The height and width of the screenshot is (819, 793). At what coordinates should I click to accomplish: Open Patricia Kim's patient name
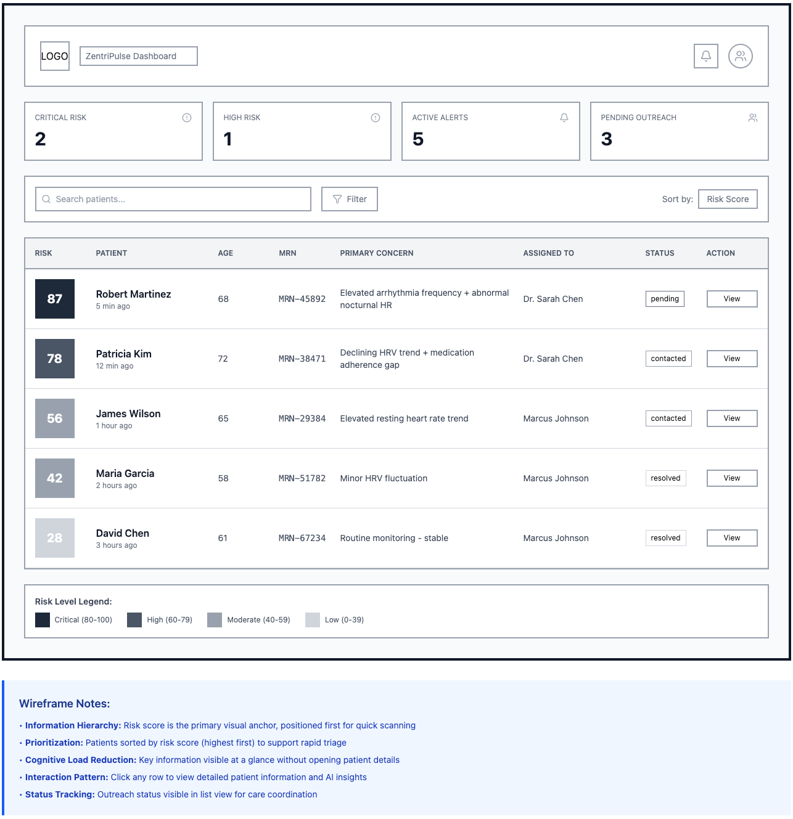click(123, 354)
